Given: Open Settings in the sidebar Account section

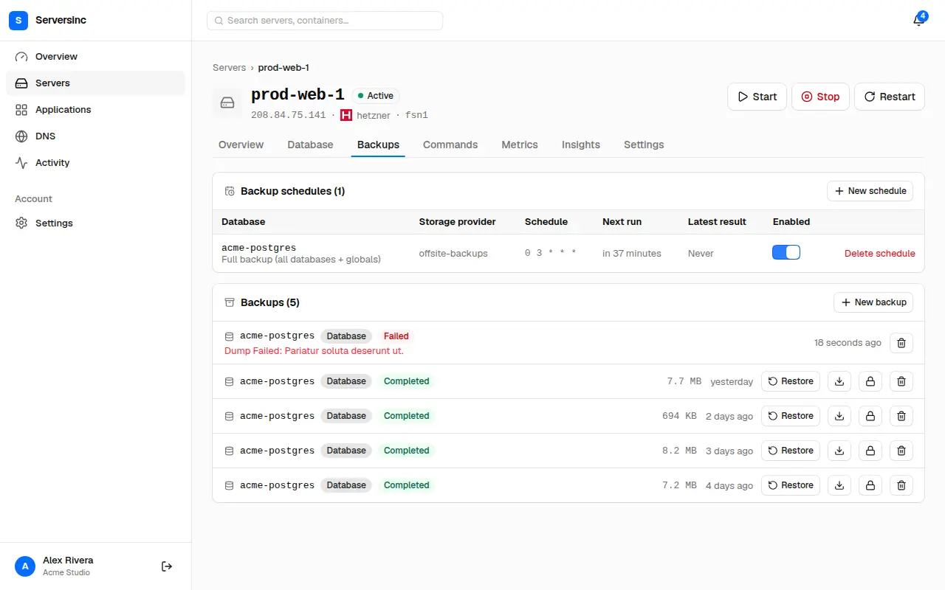Looking at the screenshot, I should (96, 223).
